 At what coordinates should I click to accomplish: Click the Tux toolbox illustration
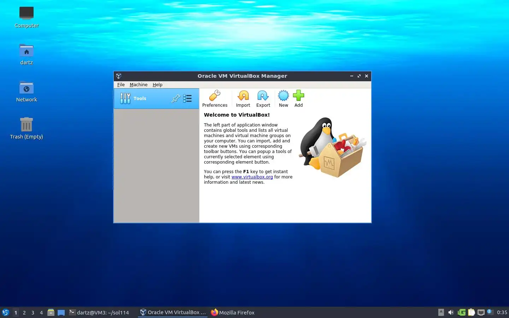point(332,147)
